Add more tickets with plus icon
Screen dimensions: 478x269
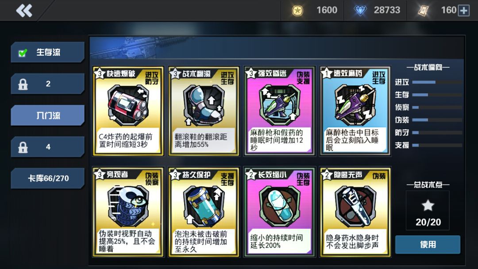pos(464,11)
